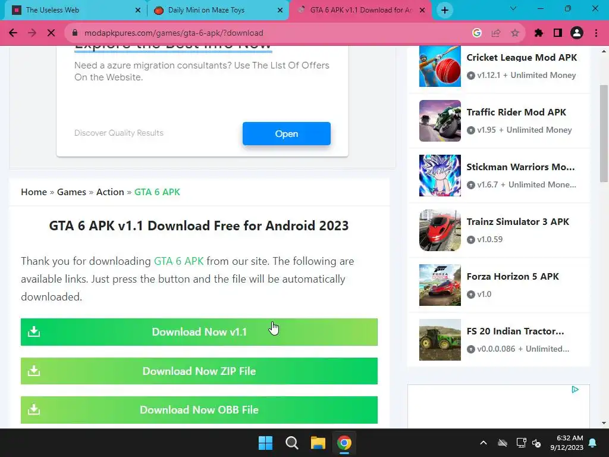Follow the GTA 6 APK link in paragraph
This screenshot has width=609, height=457.
(178, 261)
